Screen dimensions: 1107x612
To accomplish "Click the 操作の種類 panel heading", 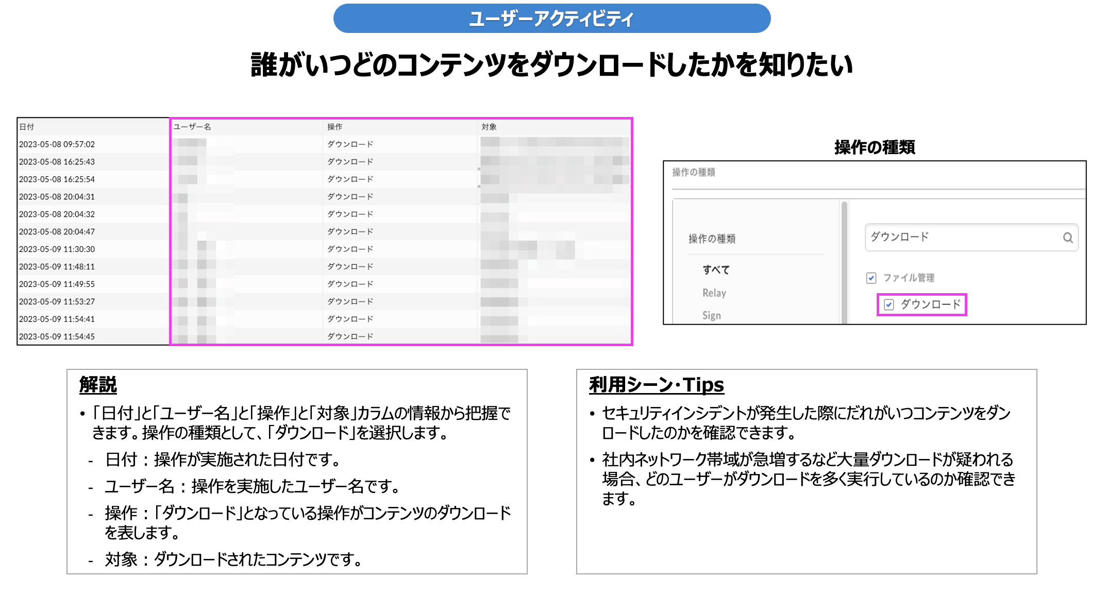I will 693,172.
